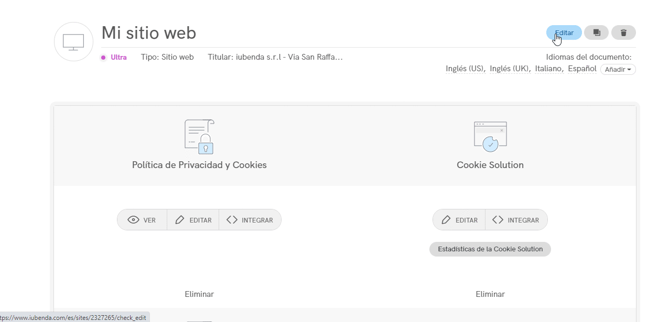
Task: Select the Inglés (US) document language
Action: pyautogui.click(x=465, y=69)
